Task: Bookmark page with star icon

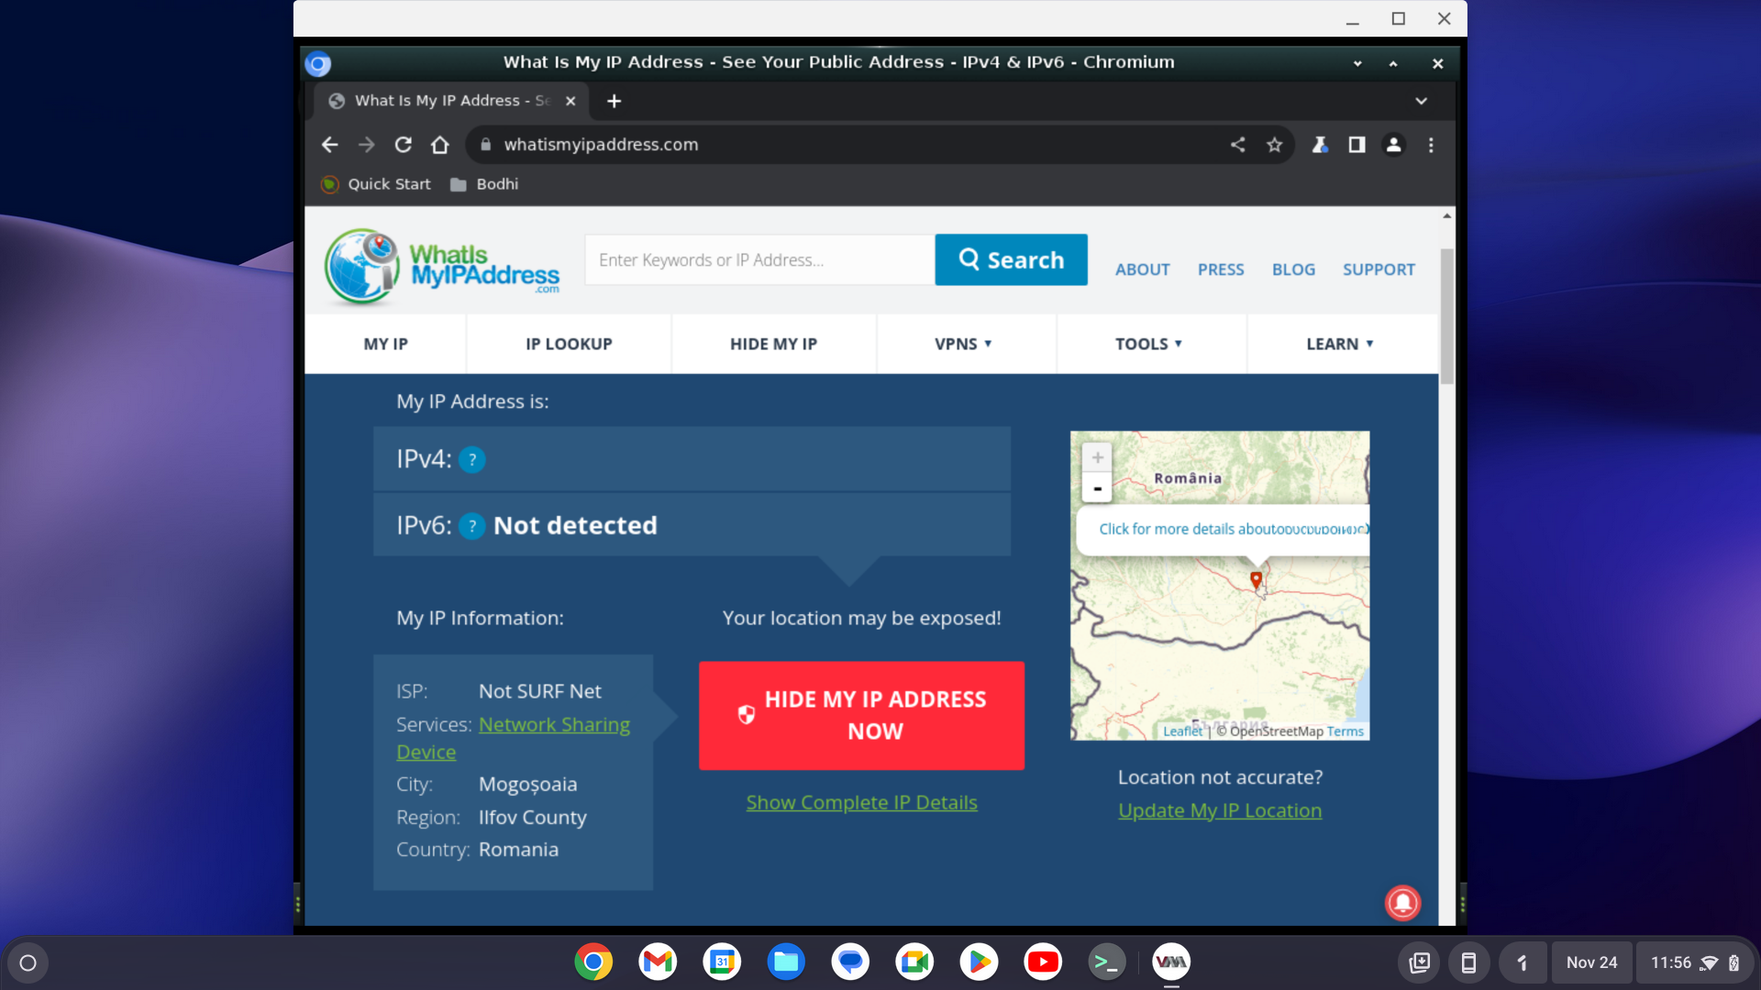Action: coord(1274,145)
